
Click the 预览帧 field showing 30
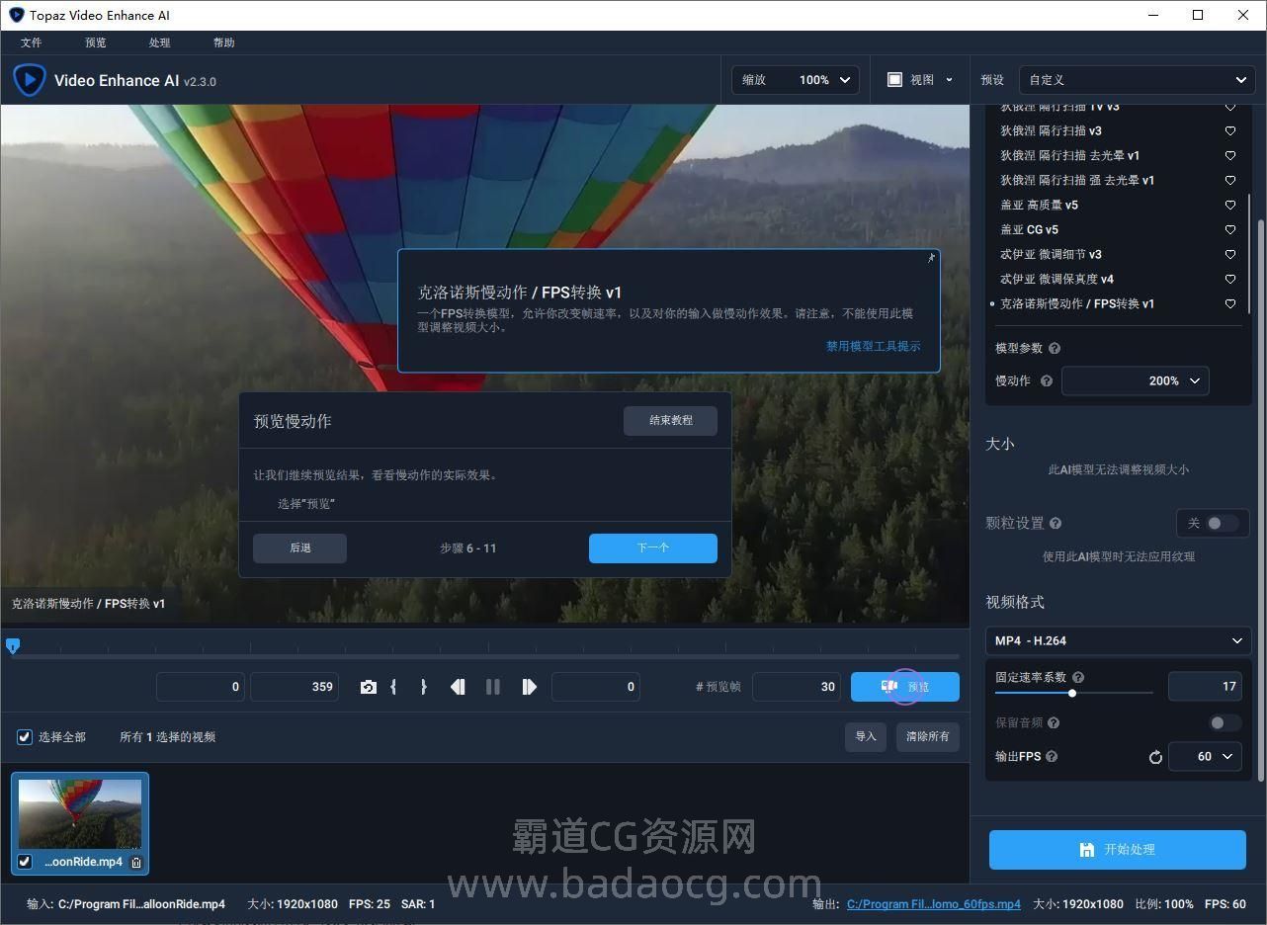tap(797, 687)
